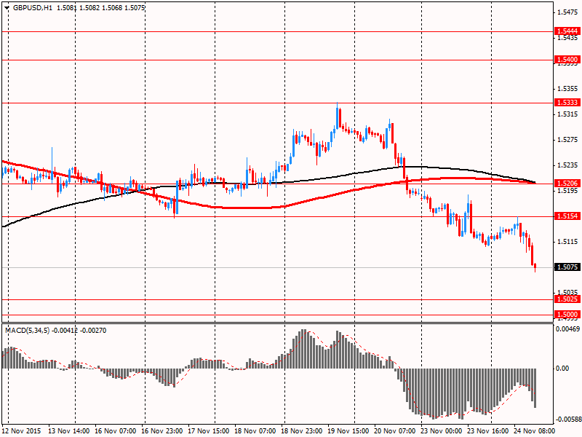Click the latest red candle near 1.5075
The image size is (582, 437).
coord(535,267)
